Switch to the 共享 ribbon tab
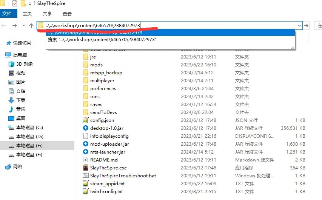The image size is (322, 200). (47, 14)
